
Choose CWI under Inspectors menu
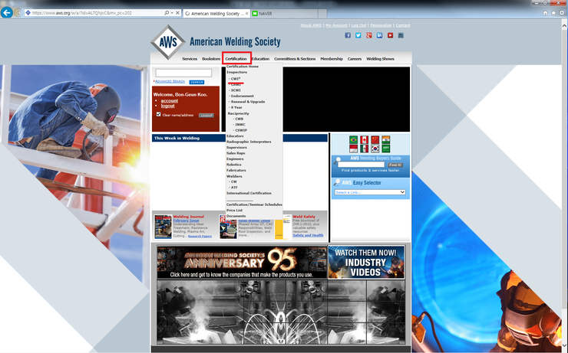click(x=236, y=79)
